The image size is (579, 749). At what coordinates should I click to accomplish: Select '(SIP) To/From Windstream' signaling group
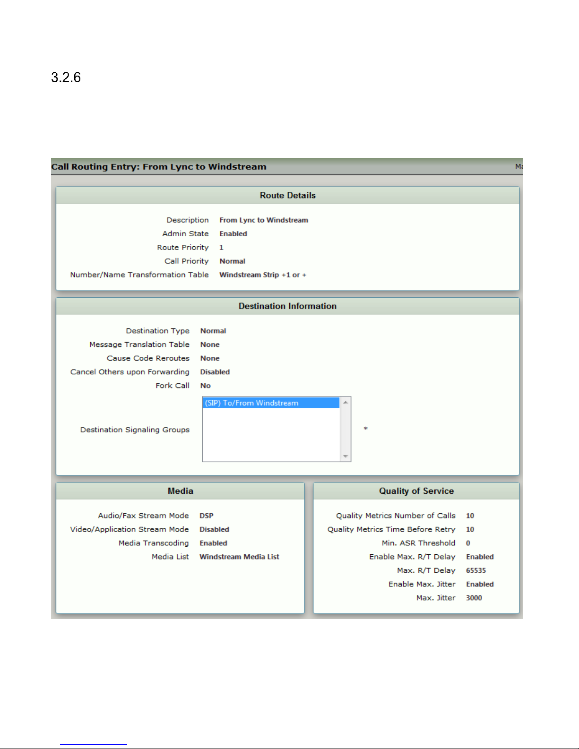click(271, 403)
